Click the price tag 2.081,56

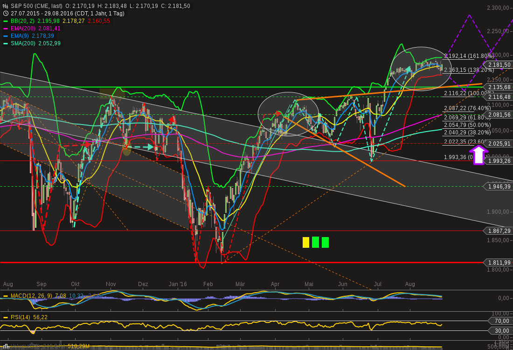pos(498,115)
